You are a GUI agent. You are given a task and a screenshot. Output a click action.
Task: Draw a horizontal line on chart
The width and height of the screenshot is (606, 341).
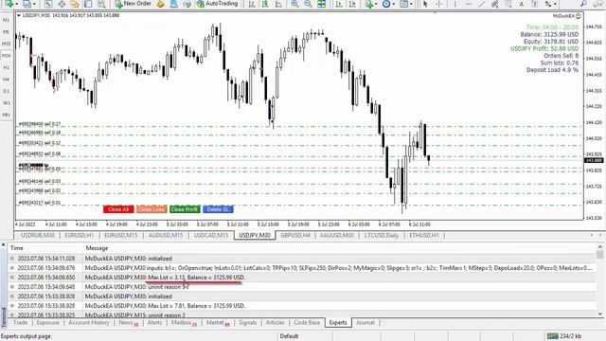469,4
